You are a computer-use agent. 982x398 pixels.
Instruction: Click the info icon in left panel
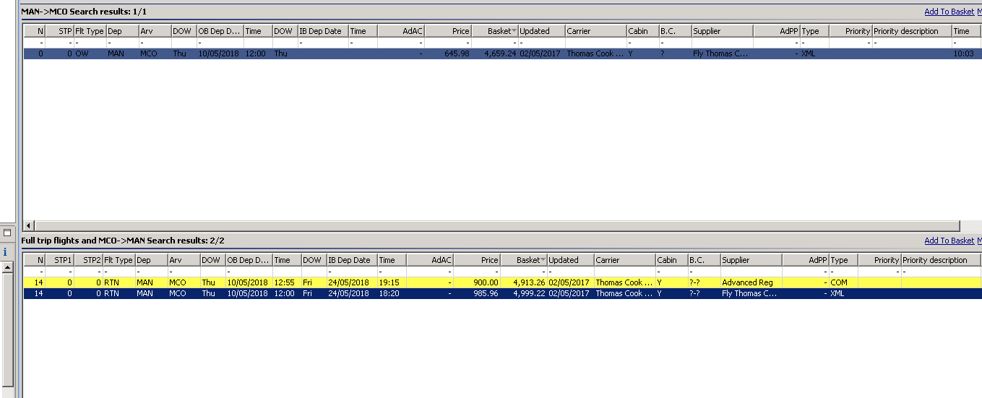click(4, 252)
